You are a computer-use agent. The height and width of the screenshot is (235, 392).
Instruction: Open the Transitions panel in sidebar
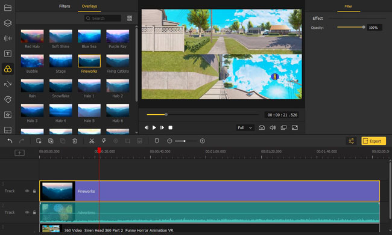pos(8,84)
